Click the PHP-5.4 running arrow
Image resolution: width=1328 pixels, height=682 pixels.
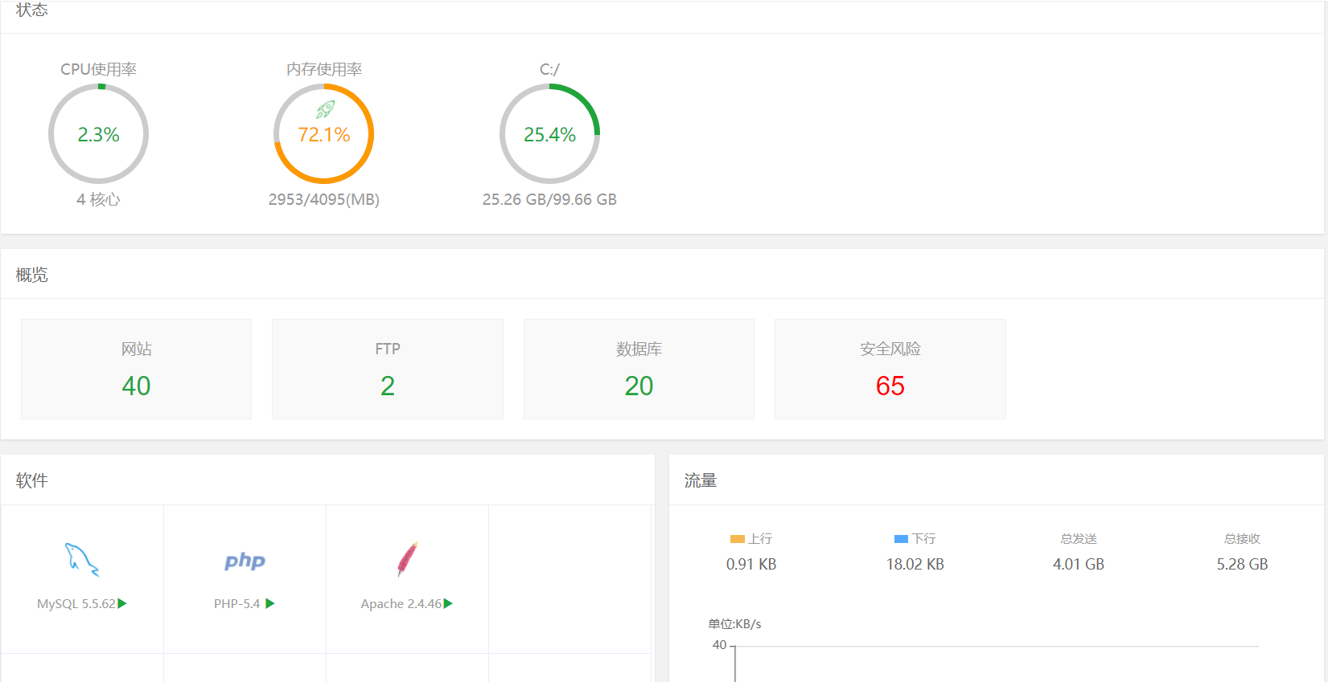tap(270, 603)
